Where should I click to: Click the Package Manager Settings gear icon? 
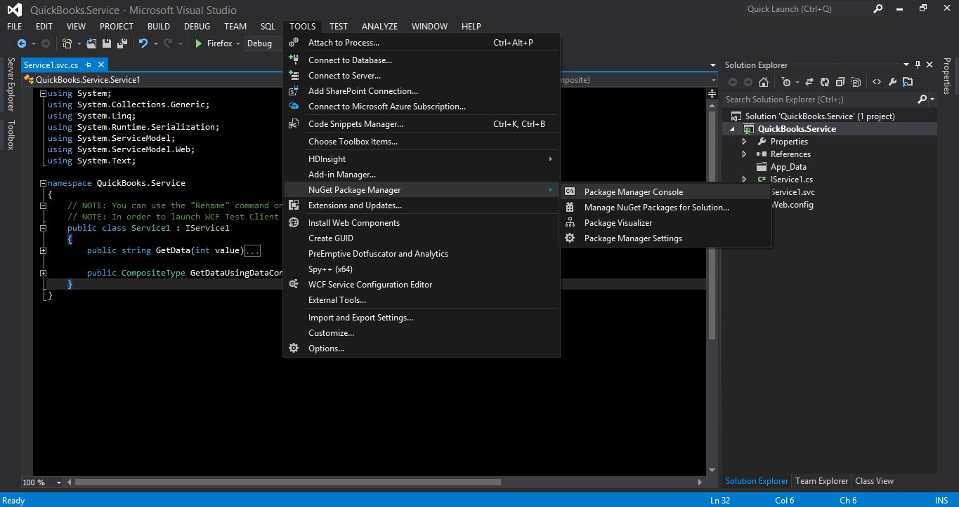pos(570,238)
